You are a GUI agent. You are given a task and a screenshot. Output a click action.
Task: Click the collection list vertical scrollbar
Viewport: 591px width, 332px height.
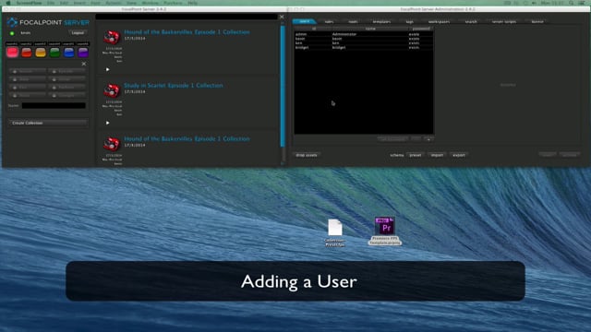coord(283,86)
